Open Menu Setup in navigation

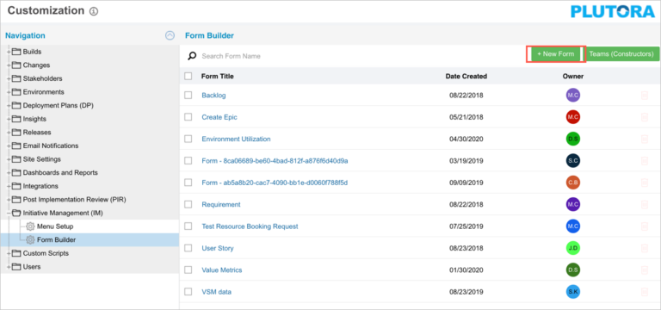(55, 226)
